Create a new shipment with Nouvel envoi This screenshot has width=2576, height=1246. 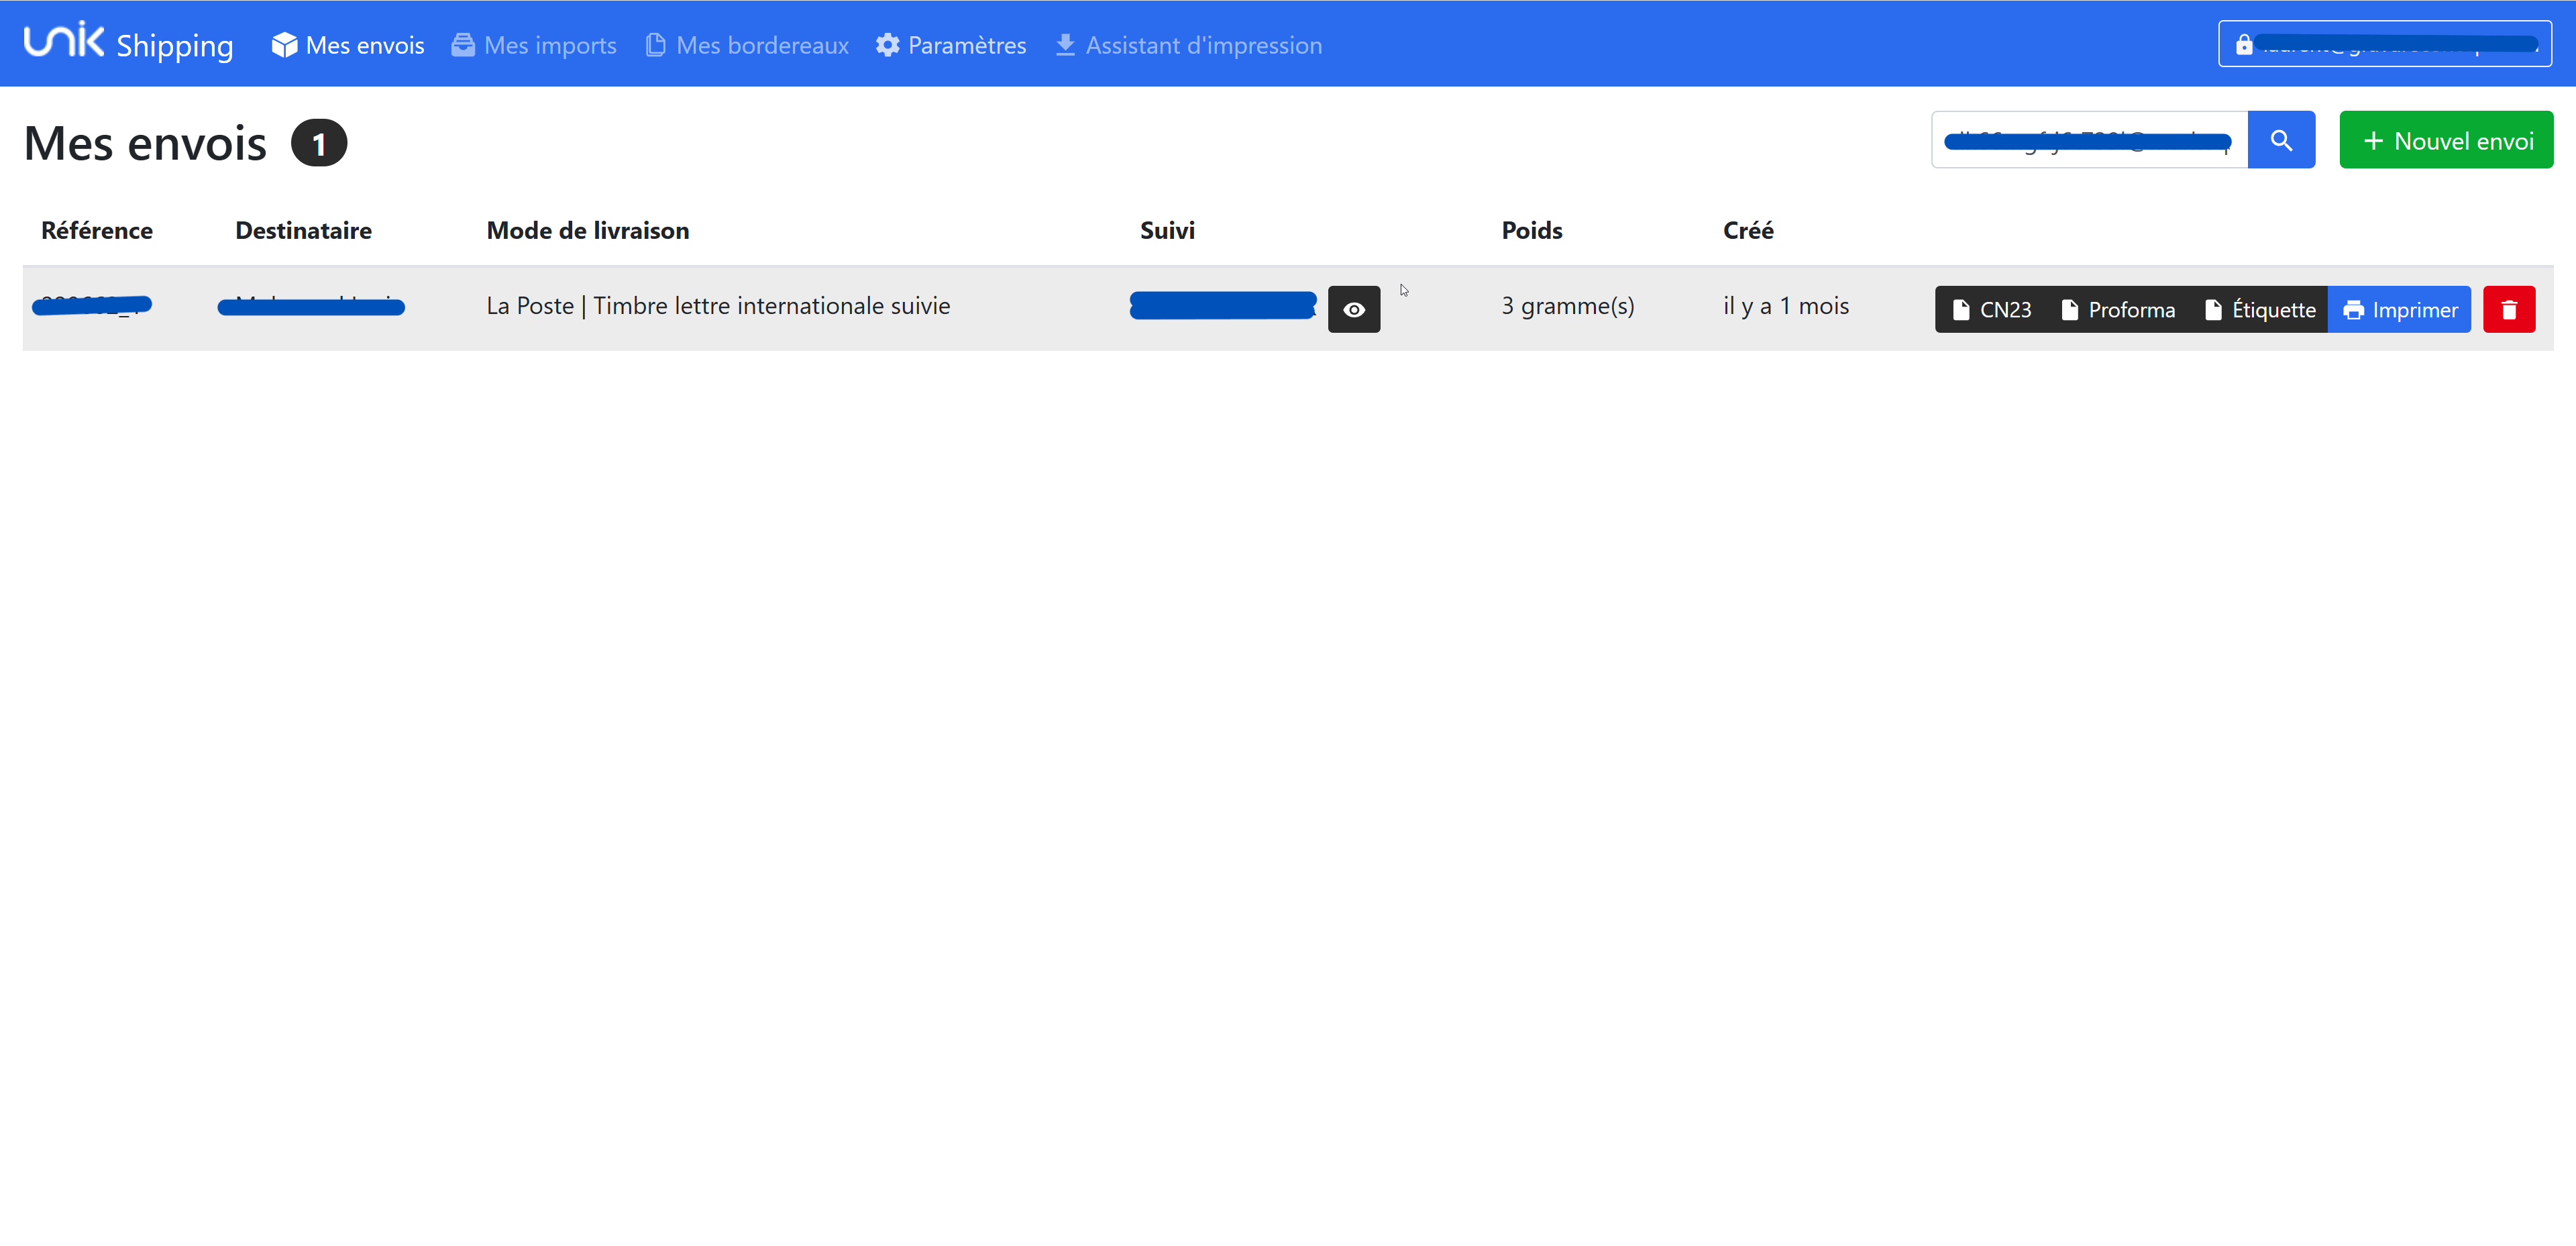[x=2446, y=140]
